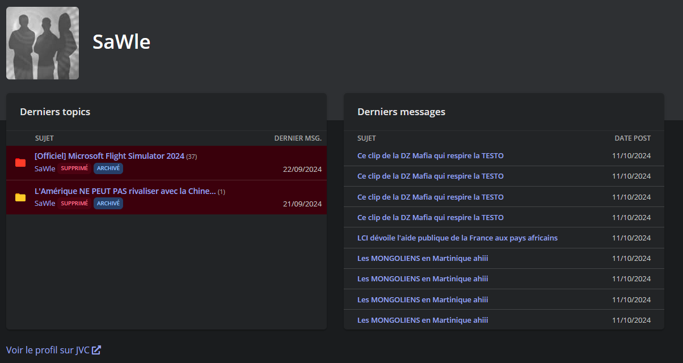Image resolution: width=683 pixels, height=363 pixels.
Task: Click SUPPRIMÉ badge on the L'Amérique topic
Action: [74, 203]
